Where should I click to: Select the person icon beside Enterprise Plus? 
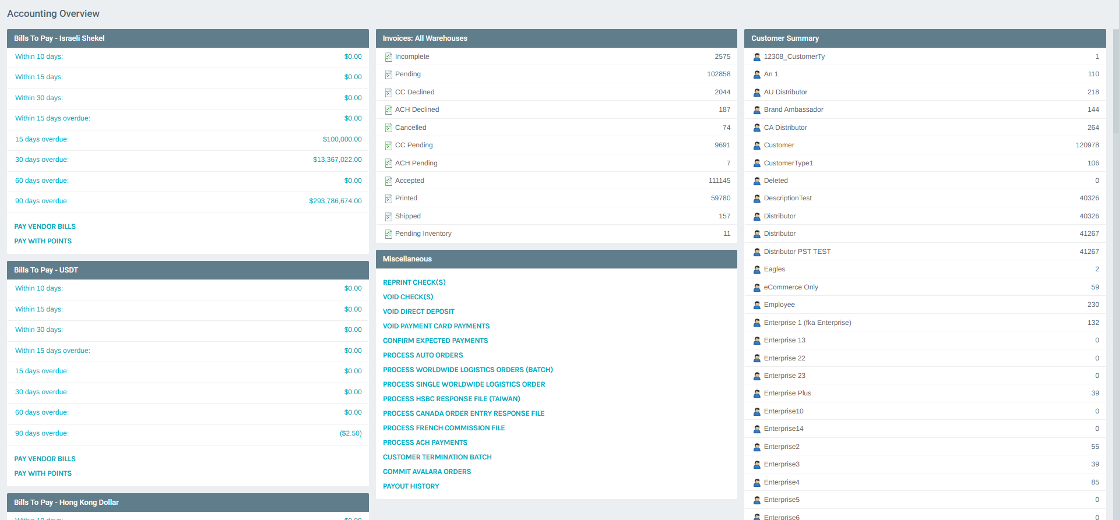(756, 394)
